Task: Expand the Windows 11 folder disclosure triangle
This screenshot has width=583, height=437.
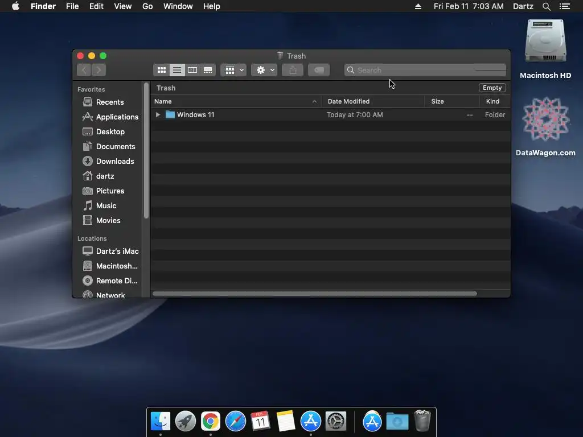Action: (158, 114)
